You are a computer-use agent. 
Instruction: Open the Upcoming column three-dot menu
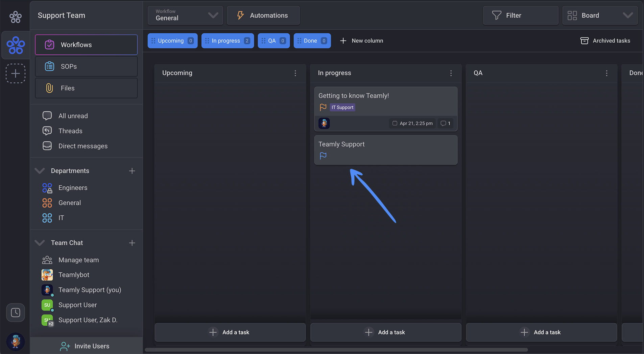(295, 73)
